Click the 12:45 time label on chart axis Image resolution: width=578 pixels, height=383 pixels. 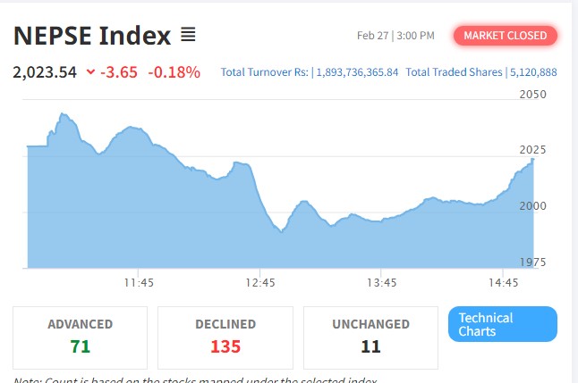coord(259,282)
